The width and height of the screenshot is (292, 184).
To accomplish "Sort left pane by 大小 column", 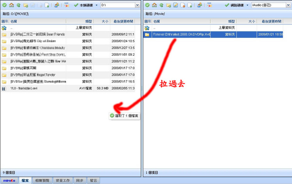I will pos(102,21).
